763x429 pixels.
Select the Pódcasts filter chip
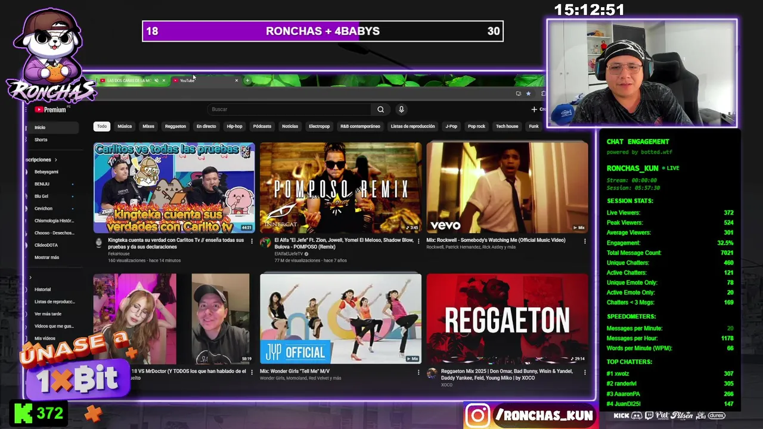[262, 126]
